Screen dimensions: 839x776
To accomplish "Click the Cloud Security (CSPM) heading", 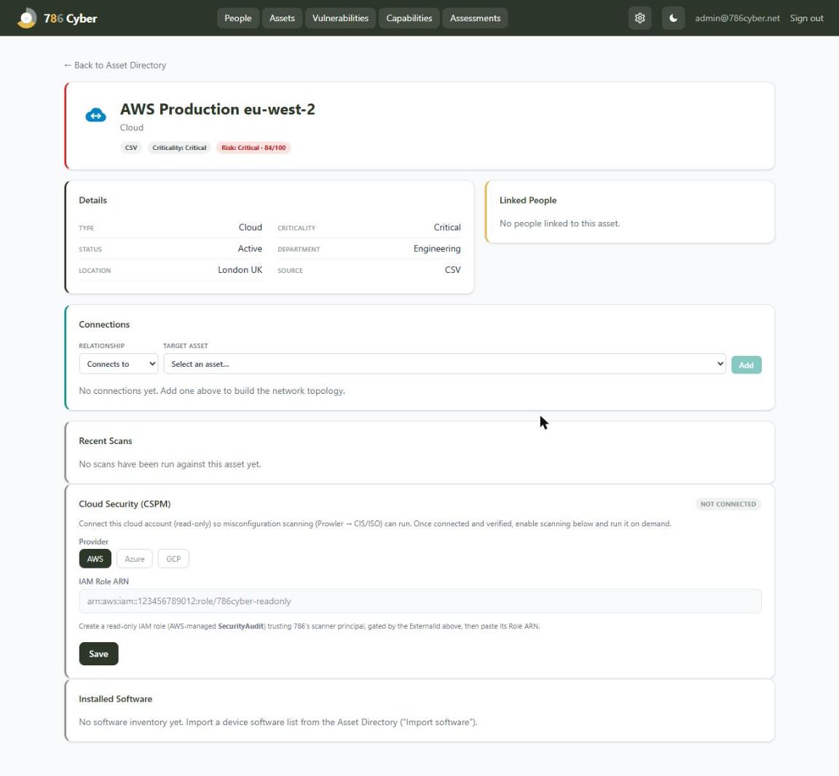I will click(125, 504).
